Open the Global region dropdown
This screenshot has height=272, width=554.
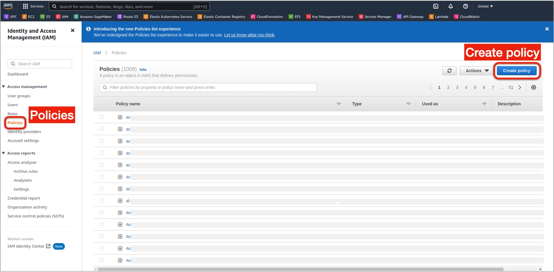coord(485,6)
